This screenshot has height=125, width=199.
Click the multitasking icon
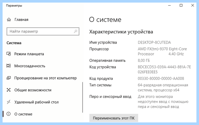(9, 66)
